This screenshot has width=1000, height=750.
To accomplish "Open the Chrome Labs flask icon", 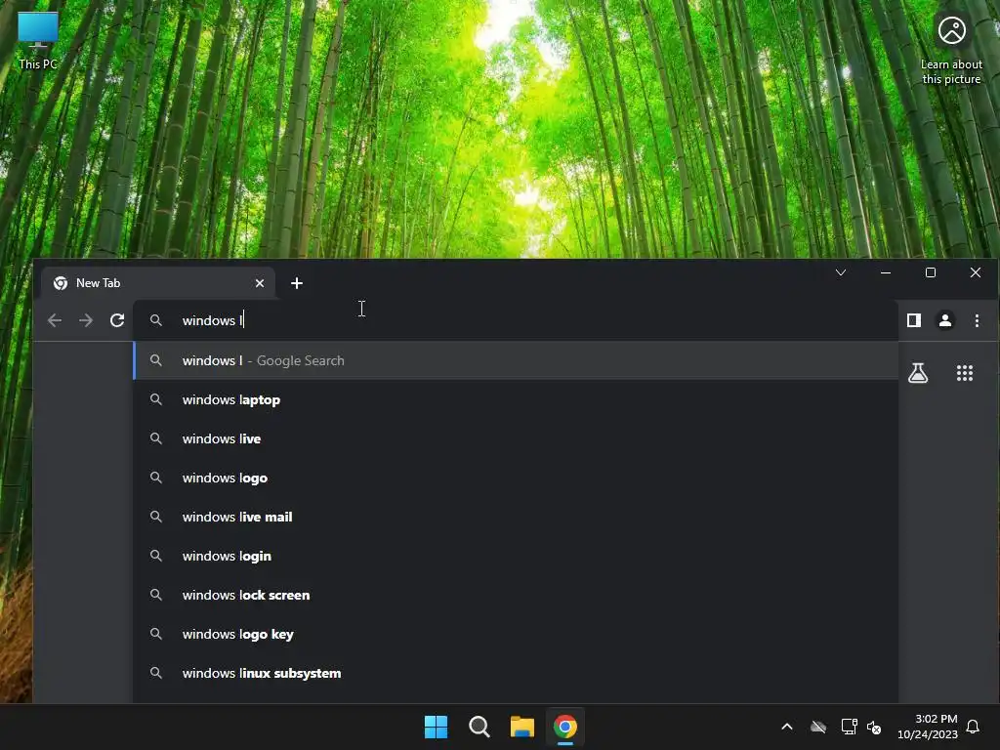I will pyautogui.click(x=918, y=373).
